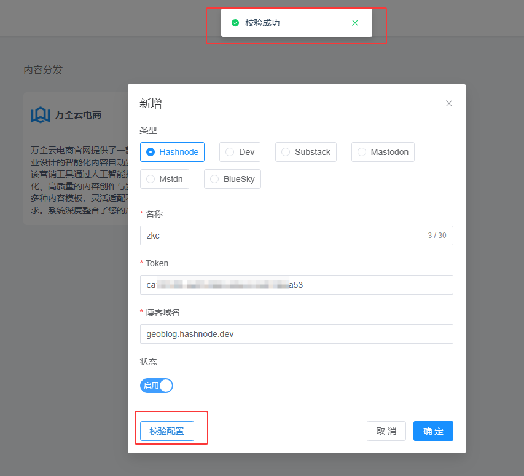Click into the Token input field
Image resolution: width=524 pixels, height=476 pixels.
(296, 285)
